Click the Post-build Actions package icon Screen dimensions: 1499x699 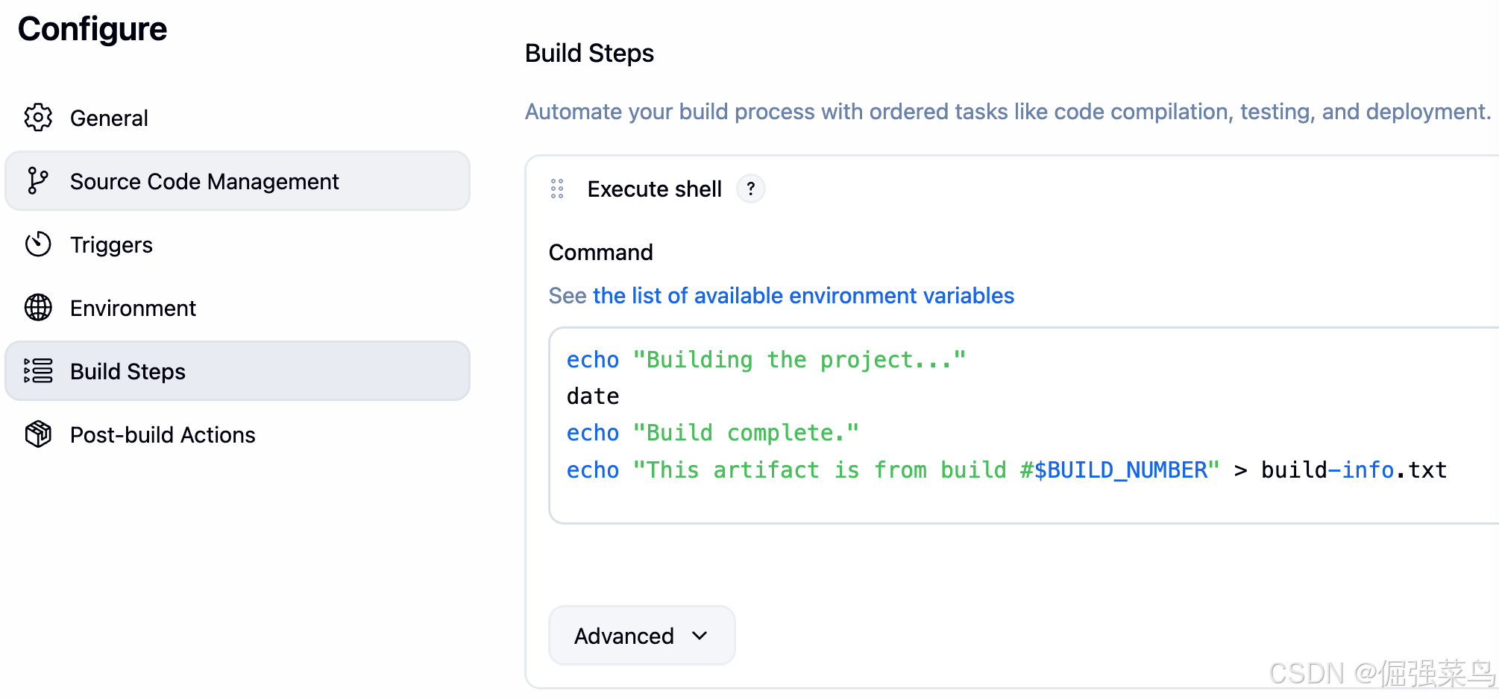(38, 434)
